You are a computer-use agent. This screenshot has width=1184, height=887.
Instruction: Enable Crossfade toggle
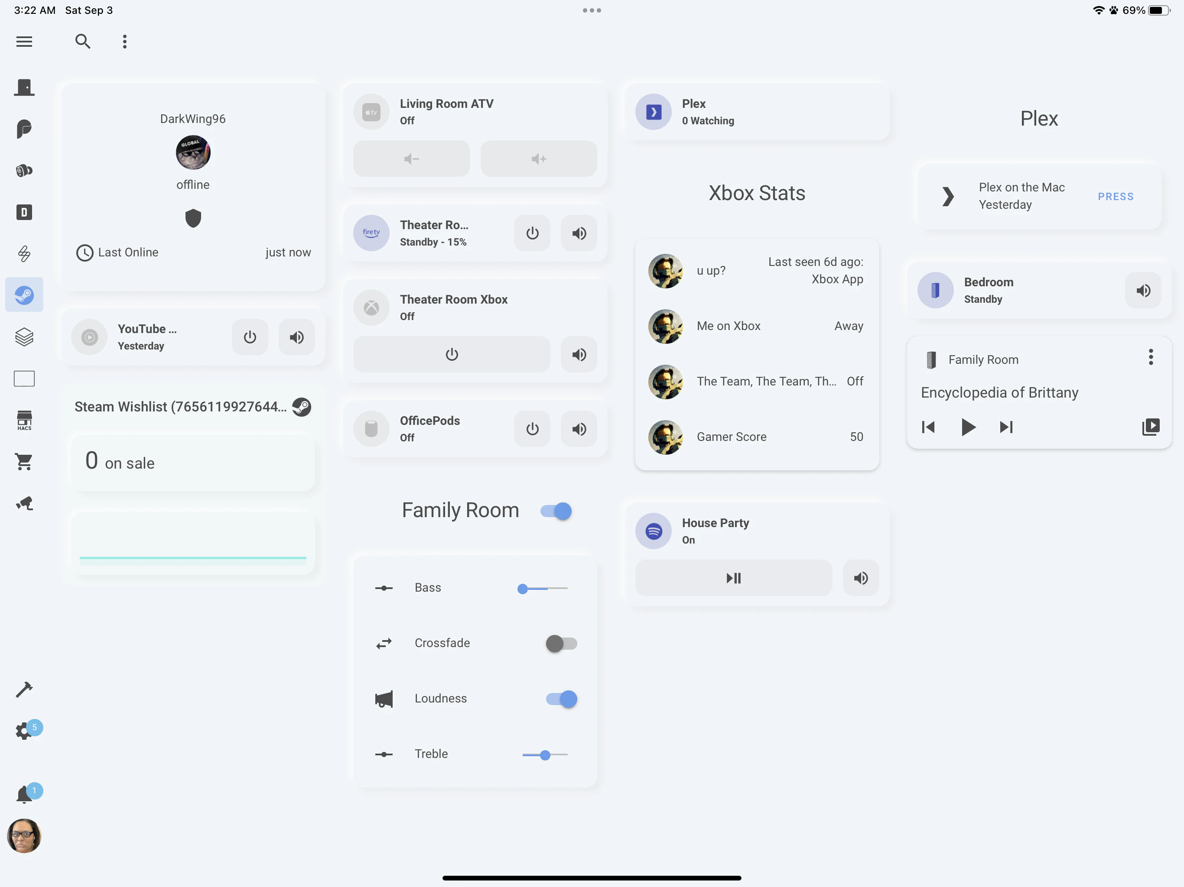[561, 643]
